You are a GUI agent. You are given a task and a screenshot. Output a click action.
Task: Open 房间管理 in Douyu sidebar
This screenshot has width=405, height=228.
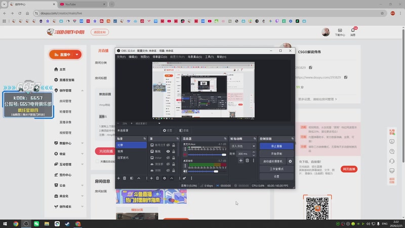pos(65,101)
